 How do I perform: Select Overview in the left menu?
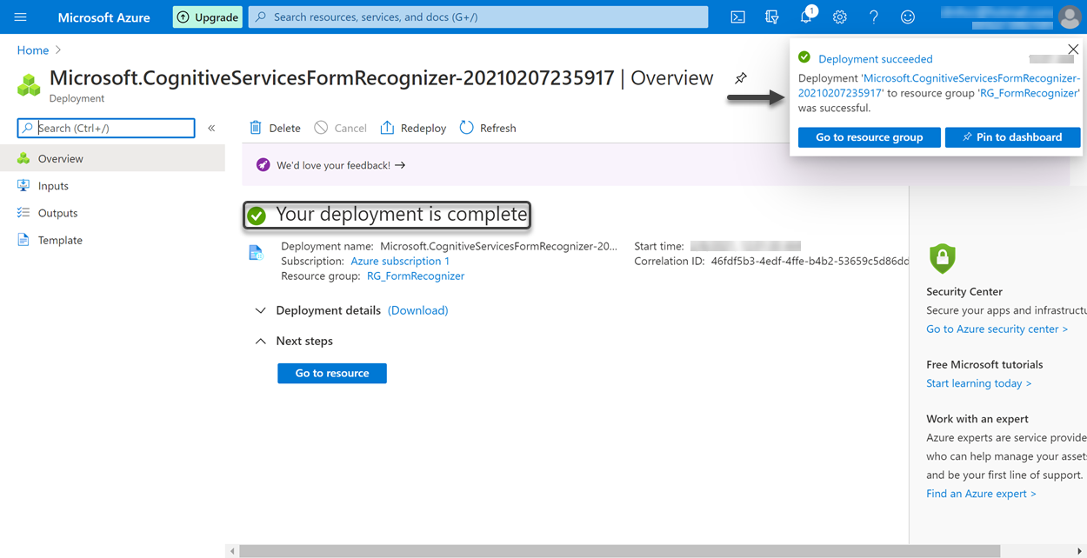[112, 158]
